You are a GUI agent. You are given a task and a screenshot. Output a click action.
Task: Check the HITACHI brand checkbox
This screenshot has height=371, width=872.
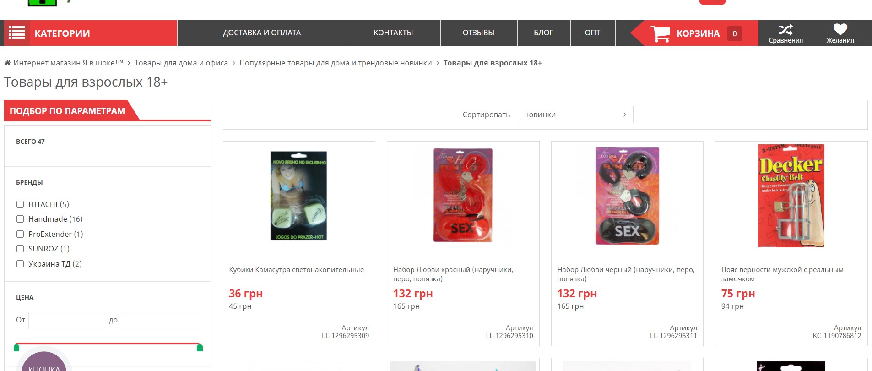[20, 204]
